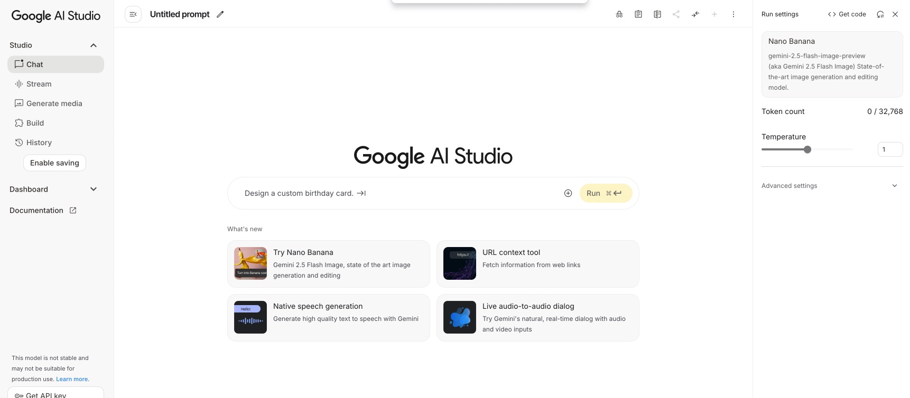Edit the Untitled prompt title
Viewport: 910px width, 398px height.
tap(220, 14)
